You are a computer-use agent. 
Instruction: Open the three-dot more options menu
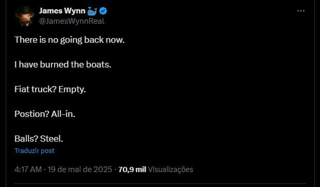[x=301, y=11]
